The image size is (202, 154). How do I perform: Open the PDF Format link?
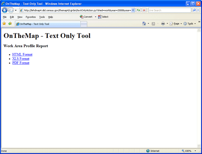[x=21, y=63]
